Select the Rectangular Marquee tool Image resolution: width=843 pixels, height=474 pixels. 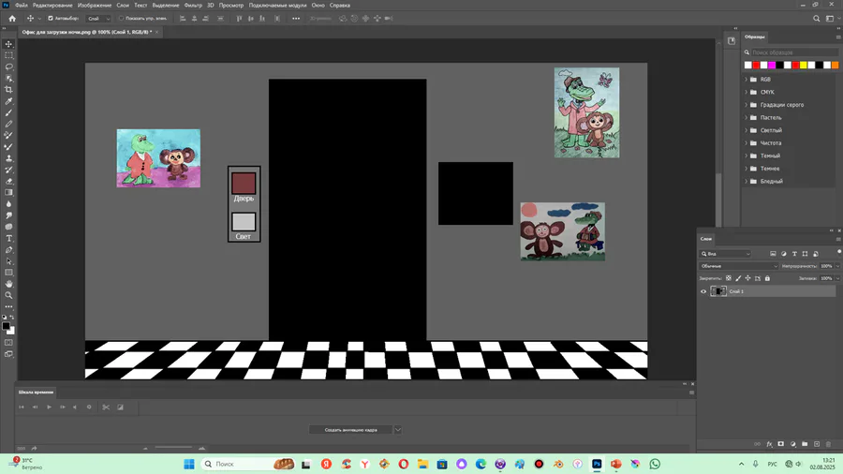point(8,55)
